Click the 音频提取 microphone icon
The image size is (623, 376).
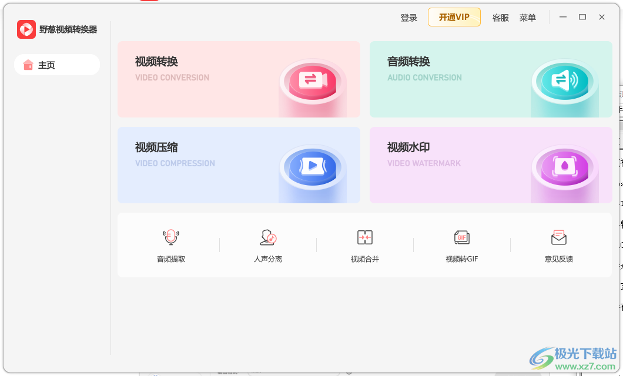171,237
